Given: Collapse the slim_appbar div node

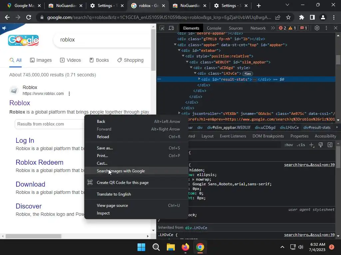Looking at the screenshot, I should tap(187, 62).
